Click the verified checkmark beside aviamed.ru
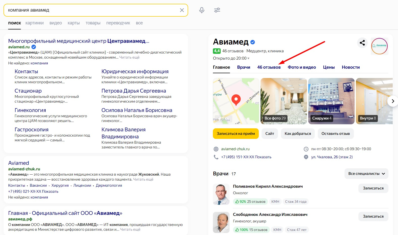This screenshot has height=235, width=398. click(x=34, y=47)
